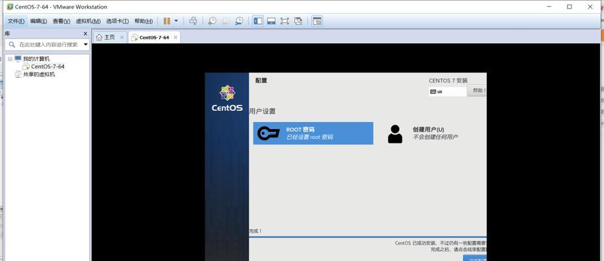This screenshot has height=261, width=604.
Task: Click the CENTOS 7 安装 label
Action: pos(448,80)
